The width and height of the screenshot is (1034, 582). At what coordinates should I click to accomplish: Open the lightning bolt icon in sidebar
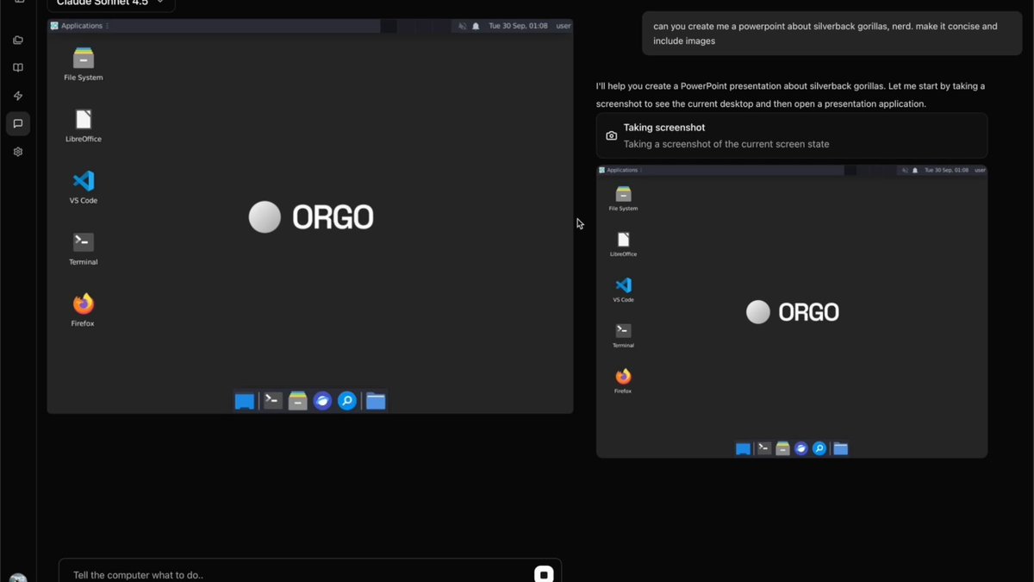coord(18,96)
